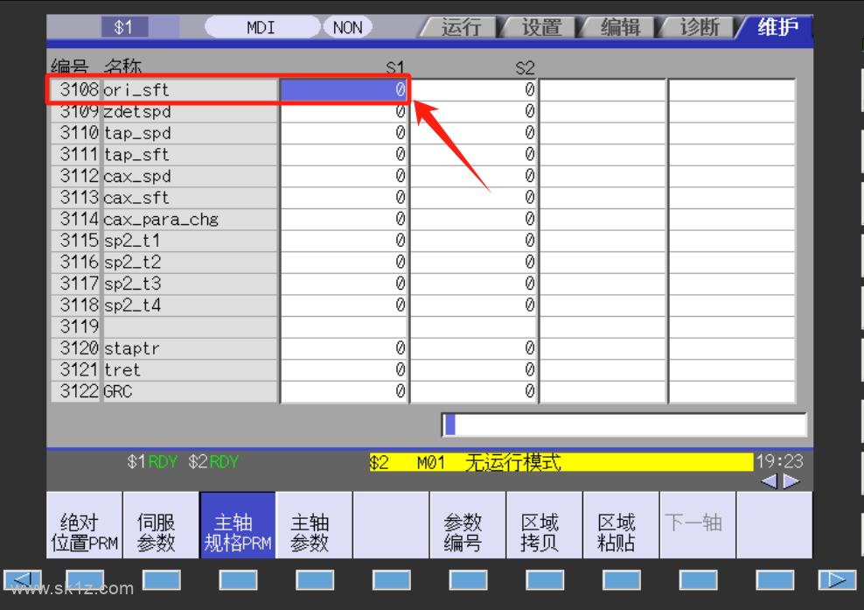Click the yellow M01 无运行模式 alarm message
The image size is (864, 610).
tap(561, 462)
